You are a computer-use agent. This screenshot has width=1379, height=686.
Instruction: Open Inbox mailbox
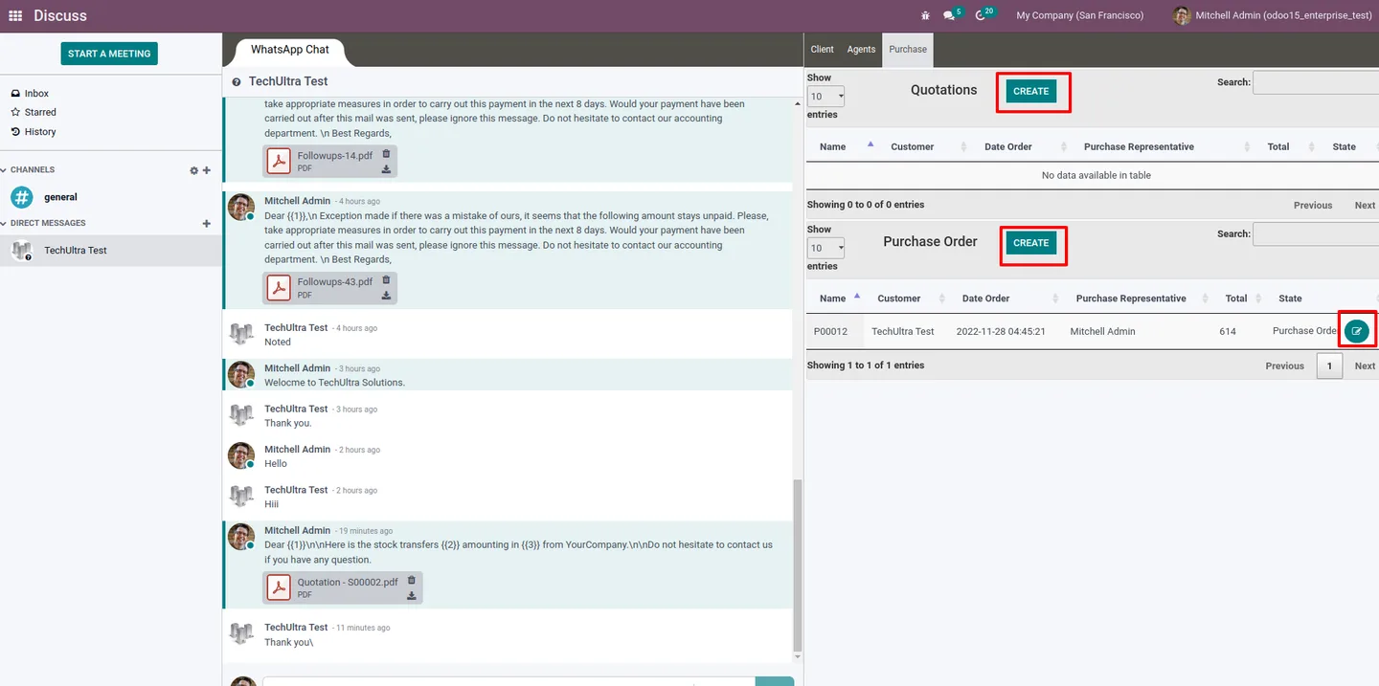tap(36, 94)
